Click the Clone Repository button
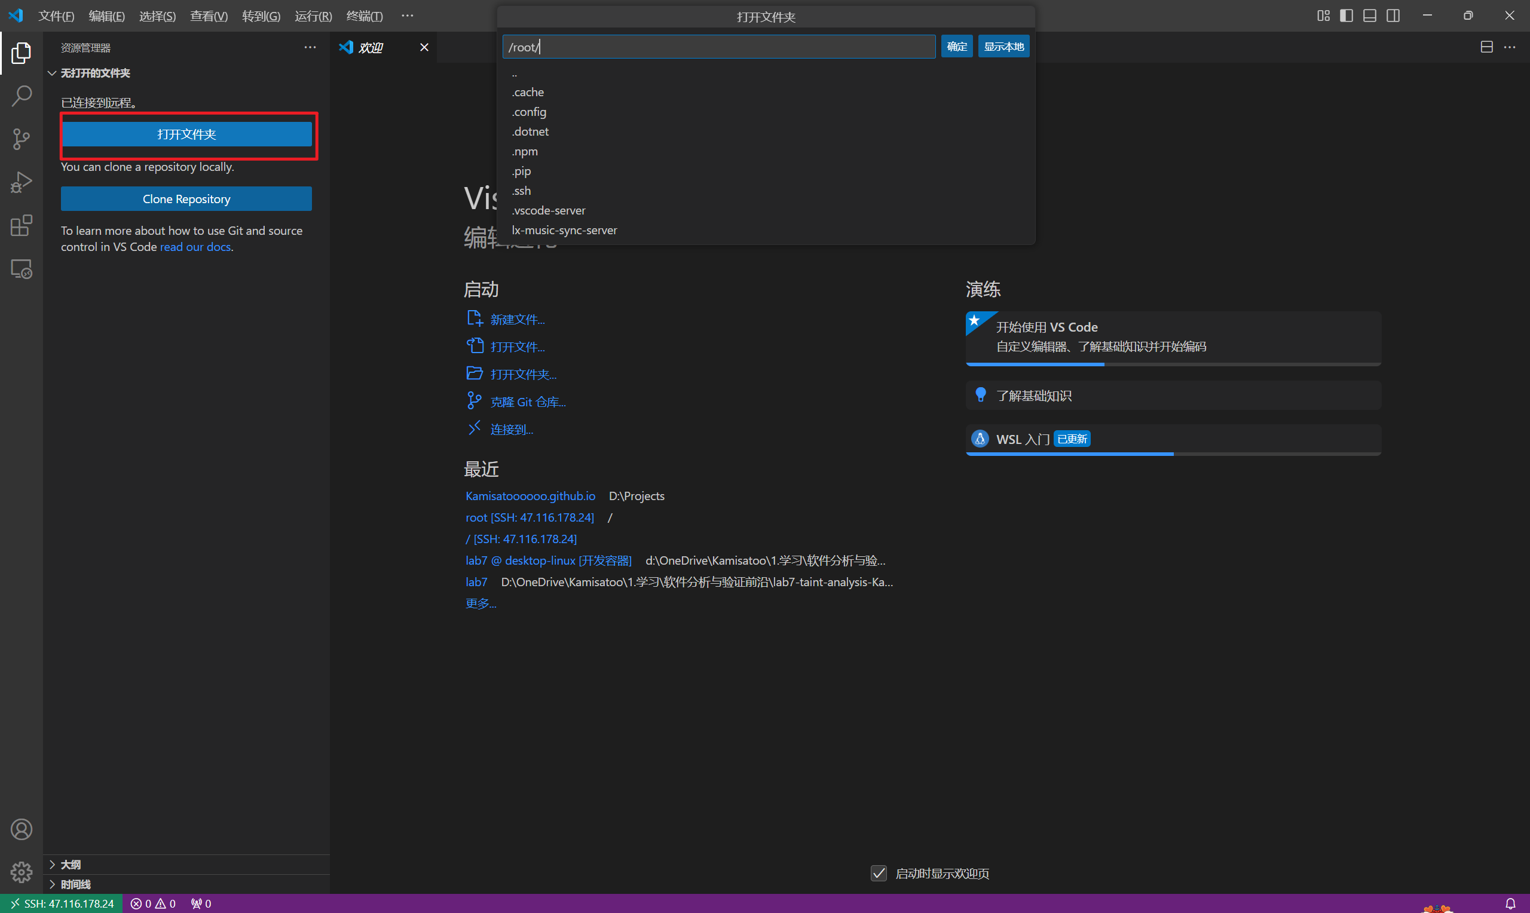This screenshot has height=913, width=1530. pos(186,199)
